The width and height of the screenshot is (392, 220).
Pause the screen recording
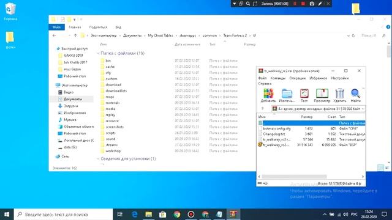(295, 4)
